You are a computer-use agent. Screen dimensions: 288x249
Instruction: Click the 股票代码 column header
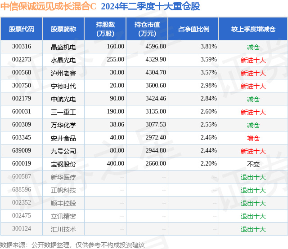tap(22, 29)
